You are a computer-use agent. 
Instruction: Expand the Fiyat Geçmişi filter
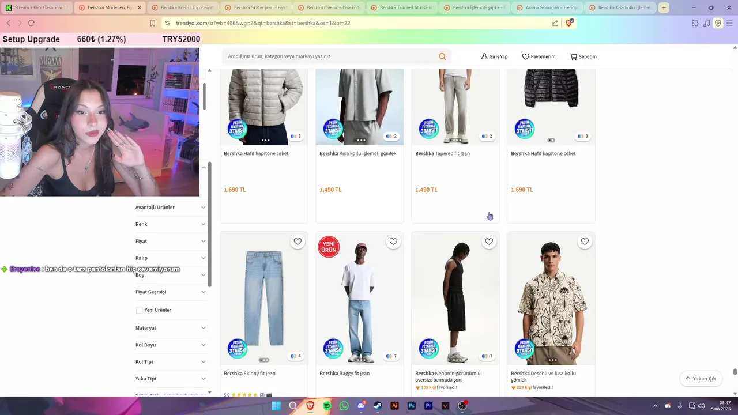[x=170, y=292]
